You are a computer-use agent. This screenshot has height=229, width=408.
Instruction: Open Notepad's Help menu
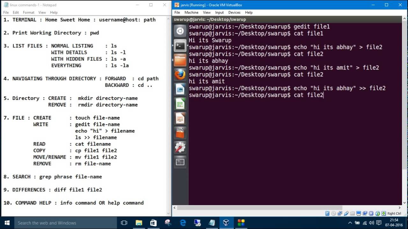pos(54,12)
